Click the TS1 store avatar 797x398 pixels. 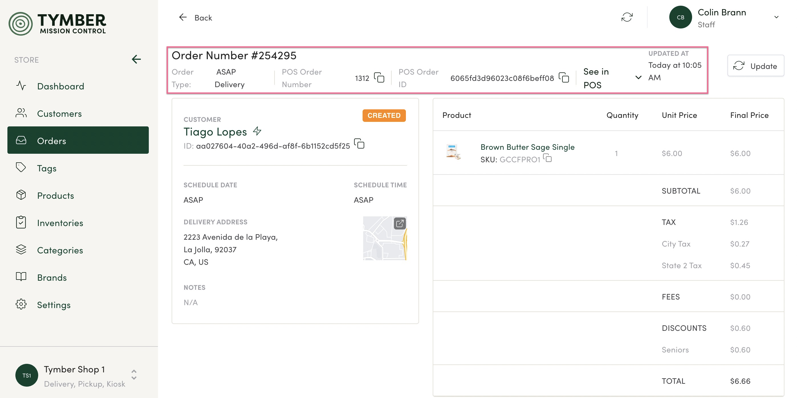[27, 375]
